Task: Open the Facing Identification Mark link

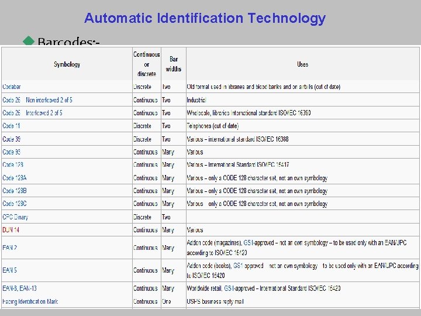Action: coord(30,301)
